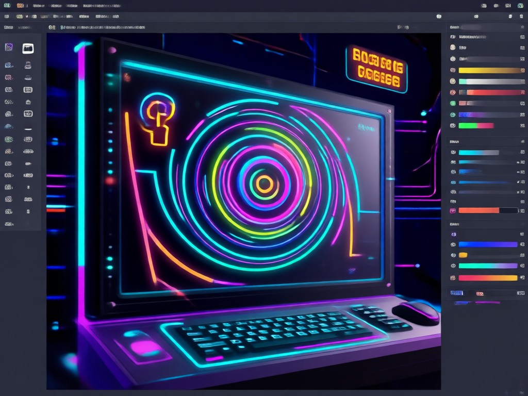Image resolution: width=528 pixels, height=396 pixels.
Task: Click the orange bar with the black end
Action: [488, 210]
